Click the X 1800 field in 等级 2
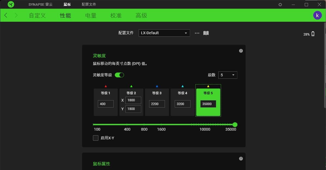 (x=133, y=100)
